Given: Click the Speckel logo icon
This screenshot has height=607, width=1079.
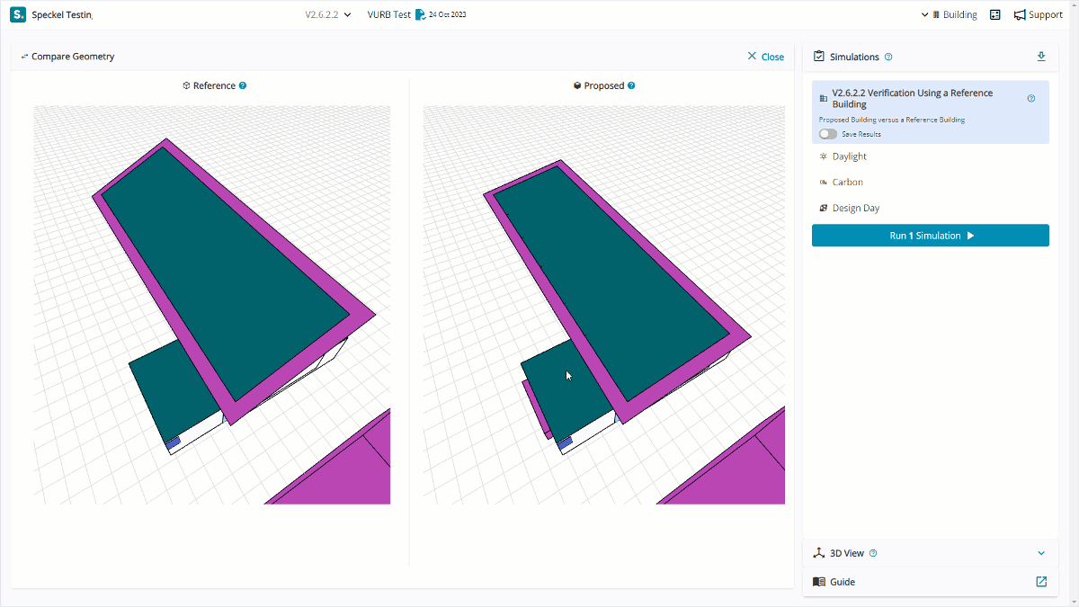Looking at the screenshot, I should point(18,14).
